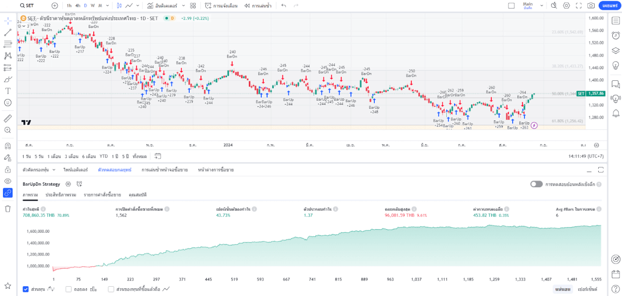Expand the ตัวคัดกรองหุ้น screener dropdown

point(54,170)
